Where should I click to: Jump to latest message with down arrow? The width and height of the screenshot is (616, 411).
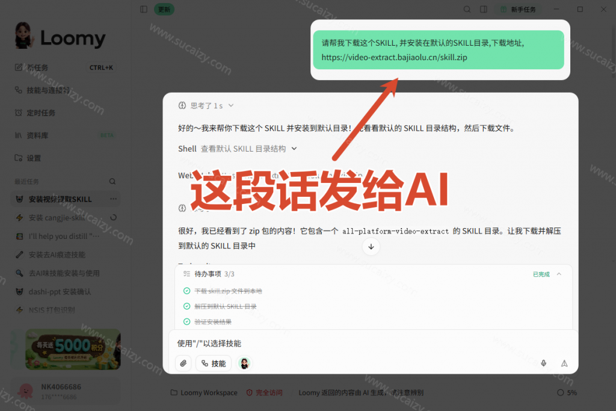tap(371, 247)
